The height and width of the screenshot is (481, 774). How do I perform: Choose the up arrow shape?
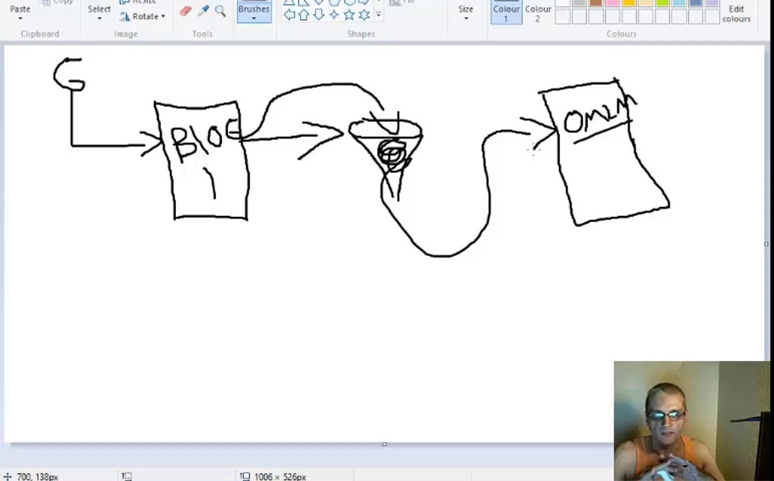[304, 15]
